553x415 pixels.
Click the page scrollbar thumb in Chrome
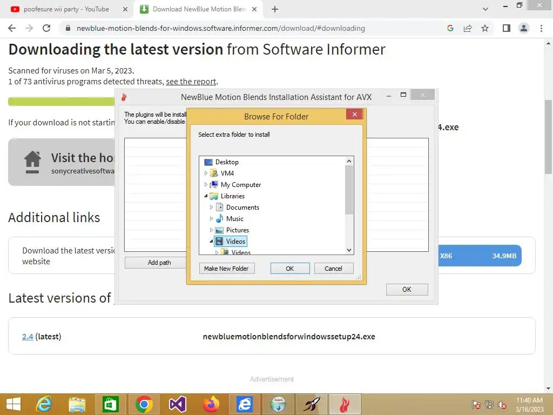point(548,137)
